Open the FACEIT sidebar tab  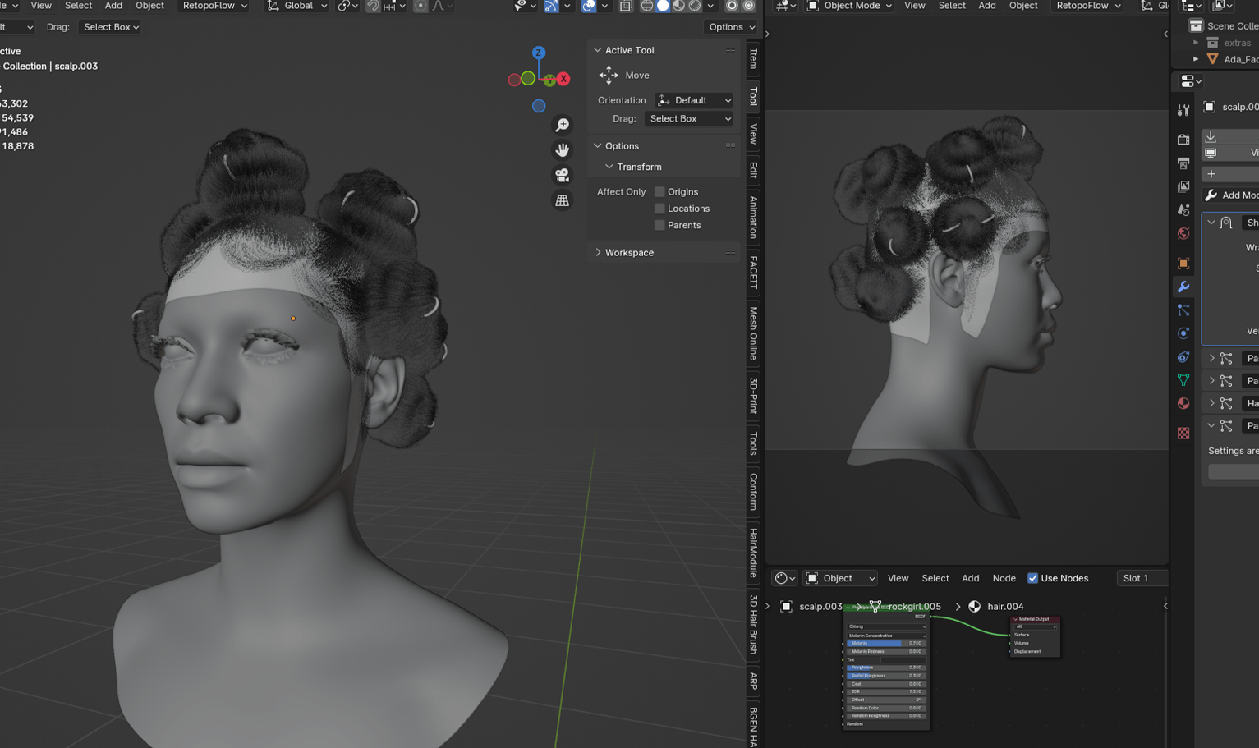(x=753, y=273)
